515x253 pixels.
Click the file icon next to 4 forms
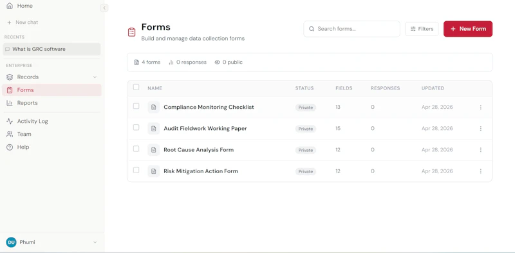click(x=136, y=62)
